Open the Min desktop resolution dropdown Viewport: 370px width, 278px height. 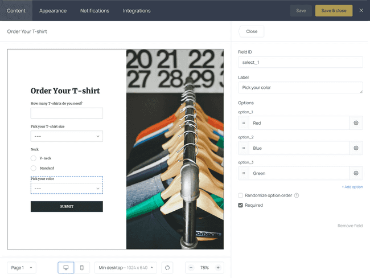126,268
